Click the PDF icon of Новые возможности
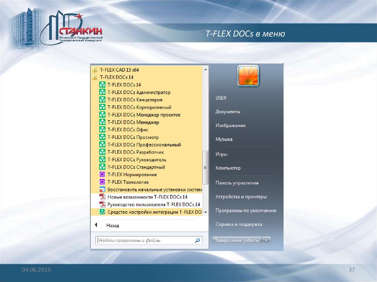This screenshot has height=282, width=377. (x=102, y=197)
